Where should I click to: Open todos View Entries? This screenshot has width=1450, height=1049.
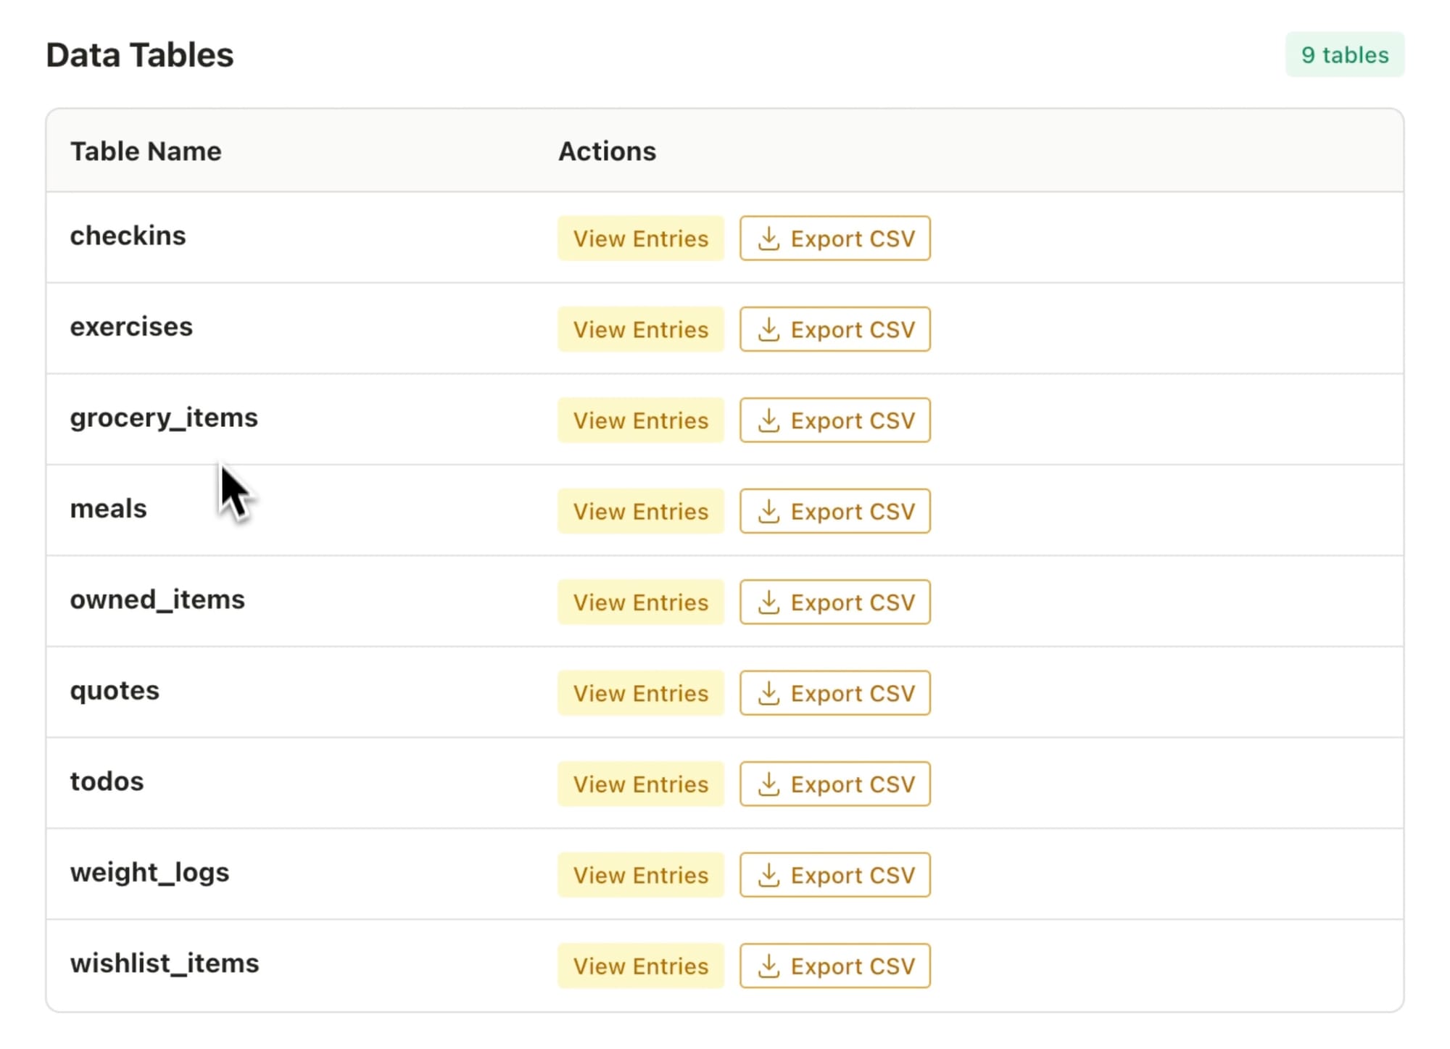click(x=640, y=784)
